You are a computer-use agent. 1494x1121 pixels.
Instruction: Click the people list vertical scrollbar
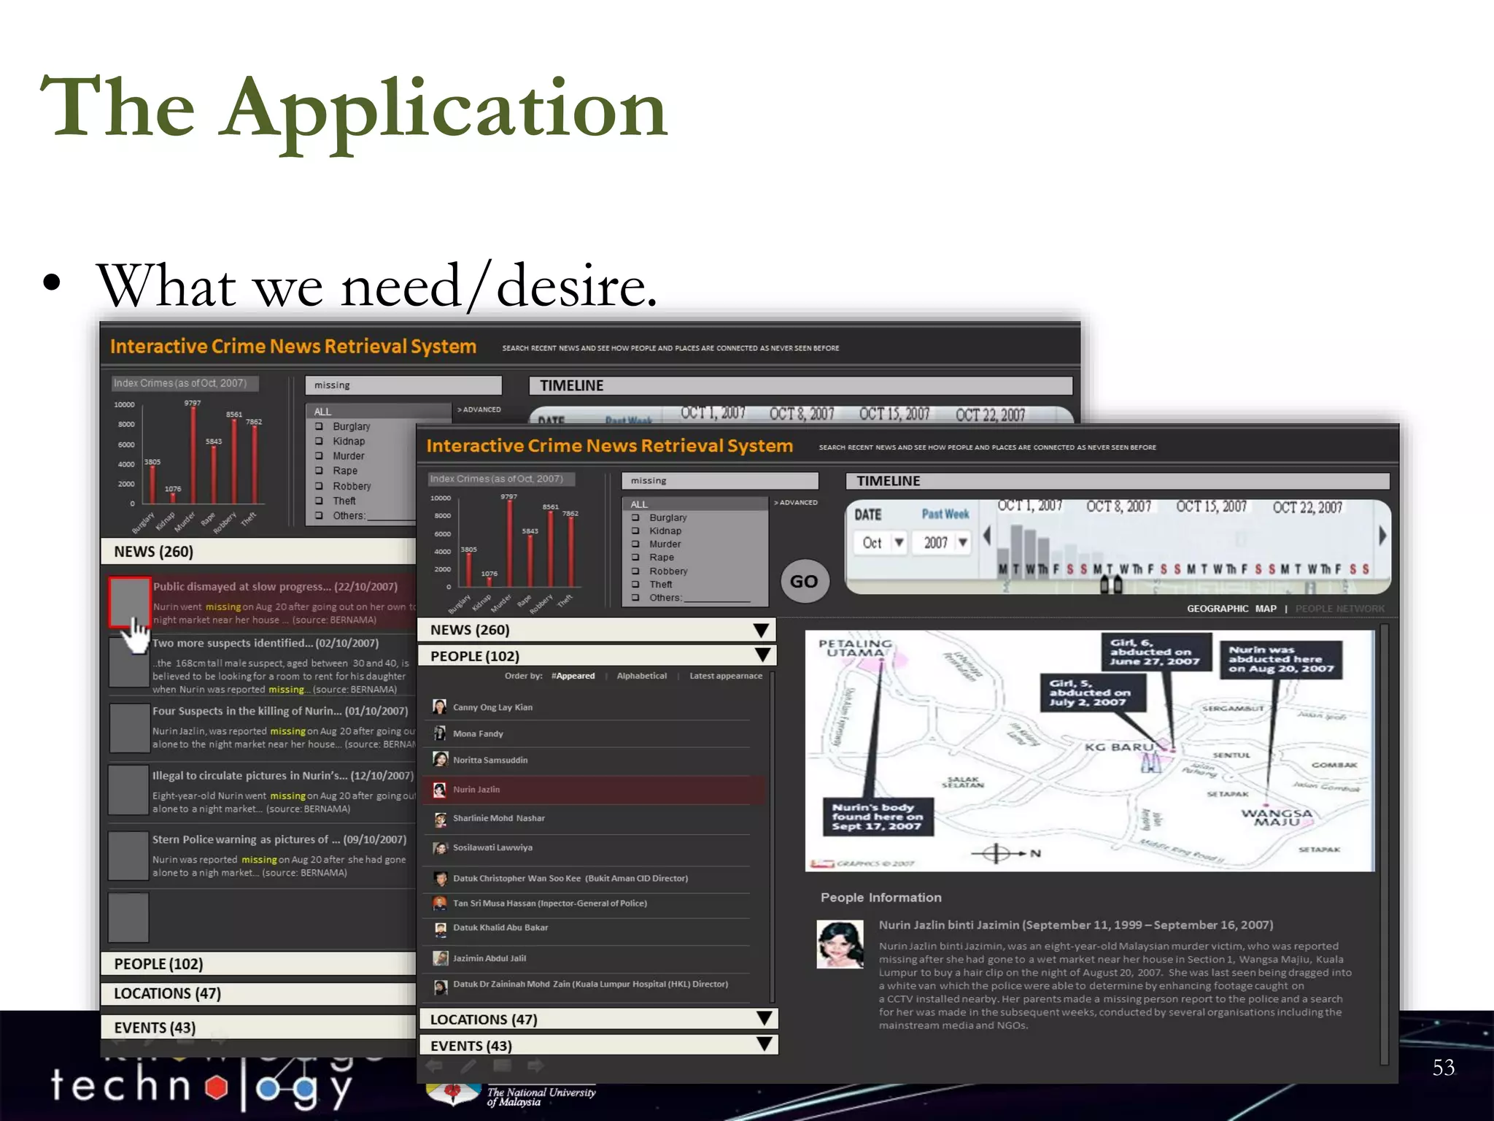[x=773, y=836]
